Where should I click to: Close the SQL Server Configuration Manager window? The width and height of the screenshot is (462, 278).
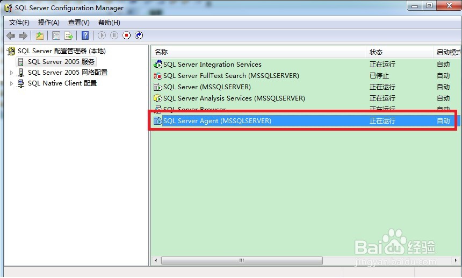pyautogui.click(x=449, y=6)
